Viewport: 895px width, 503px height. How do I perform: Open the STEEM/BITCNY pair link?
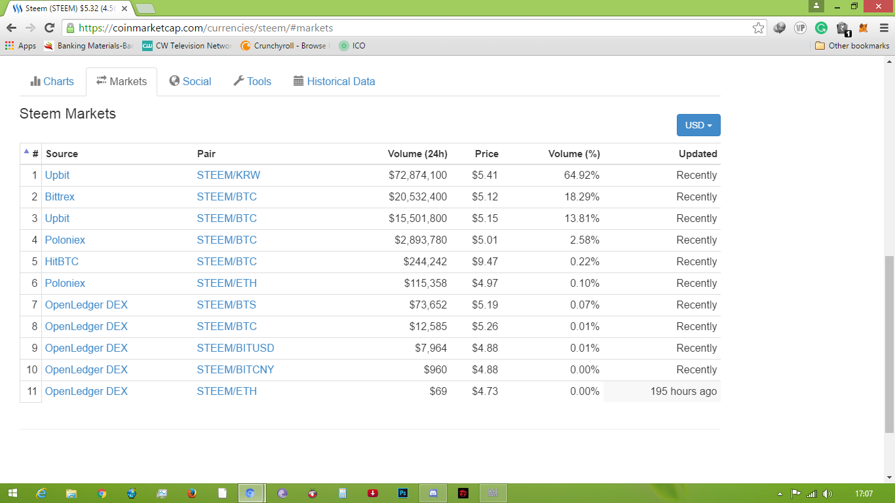(236, 369)
